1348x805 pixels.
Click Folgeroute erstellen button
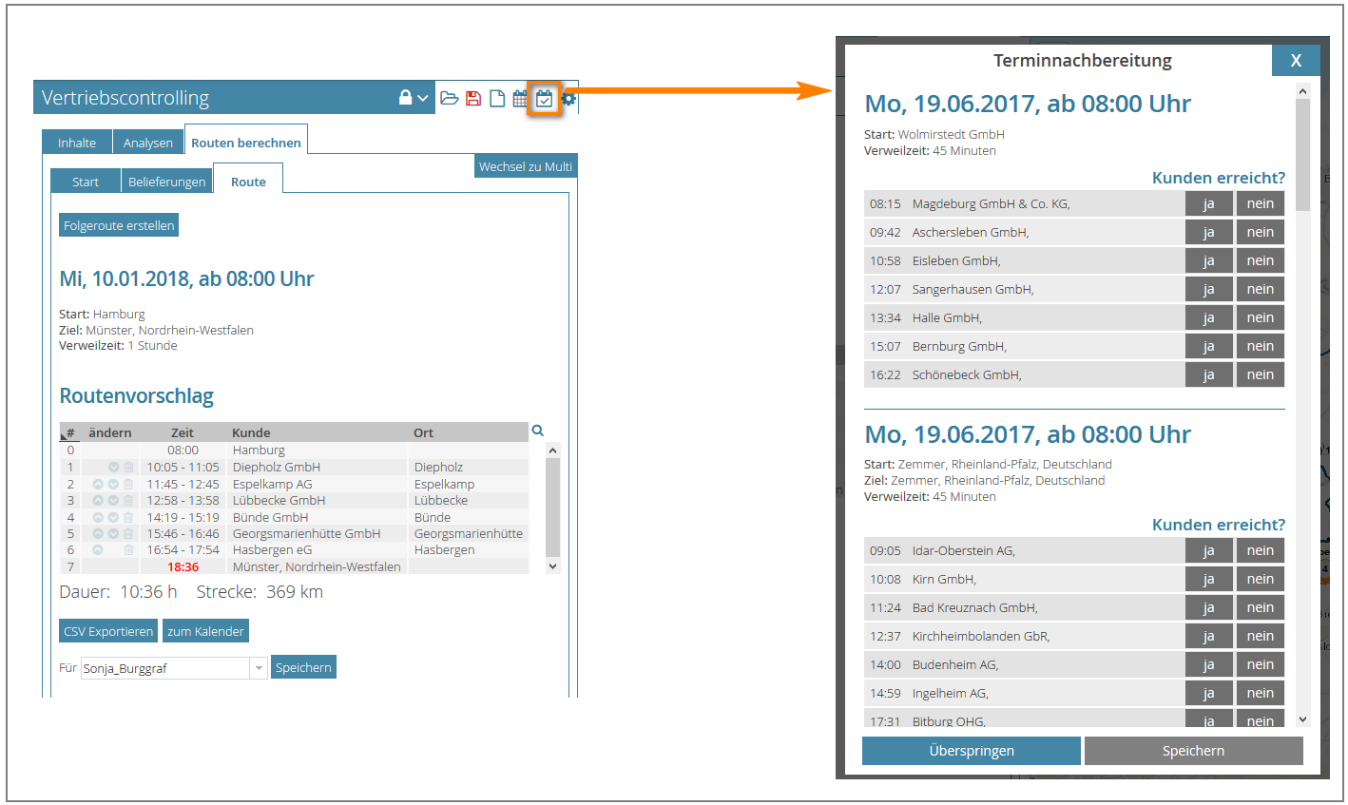[119, 225]
